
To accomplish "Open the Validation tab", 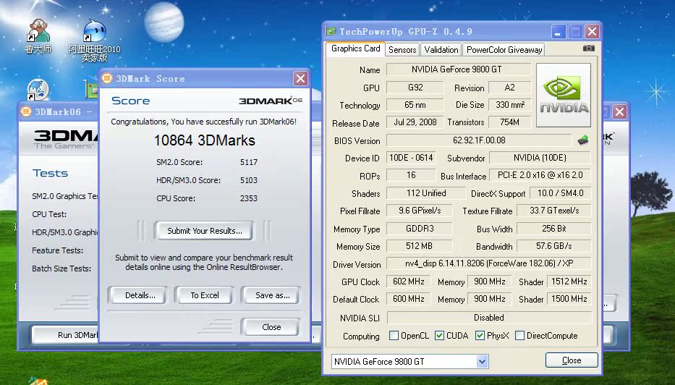I will coord(441,50).
